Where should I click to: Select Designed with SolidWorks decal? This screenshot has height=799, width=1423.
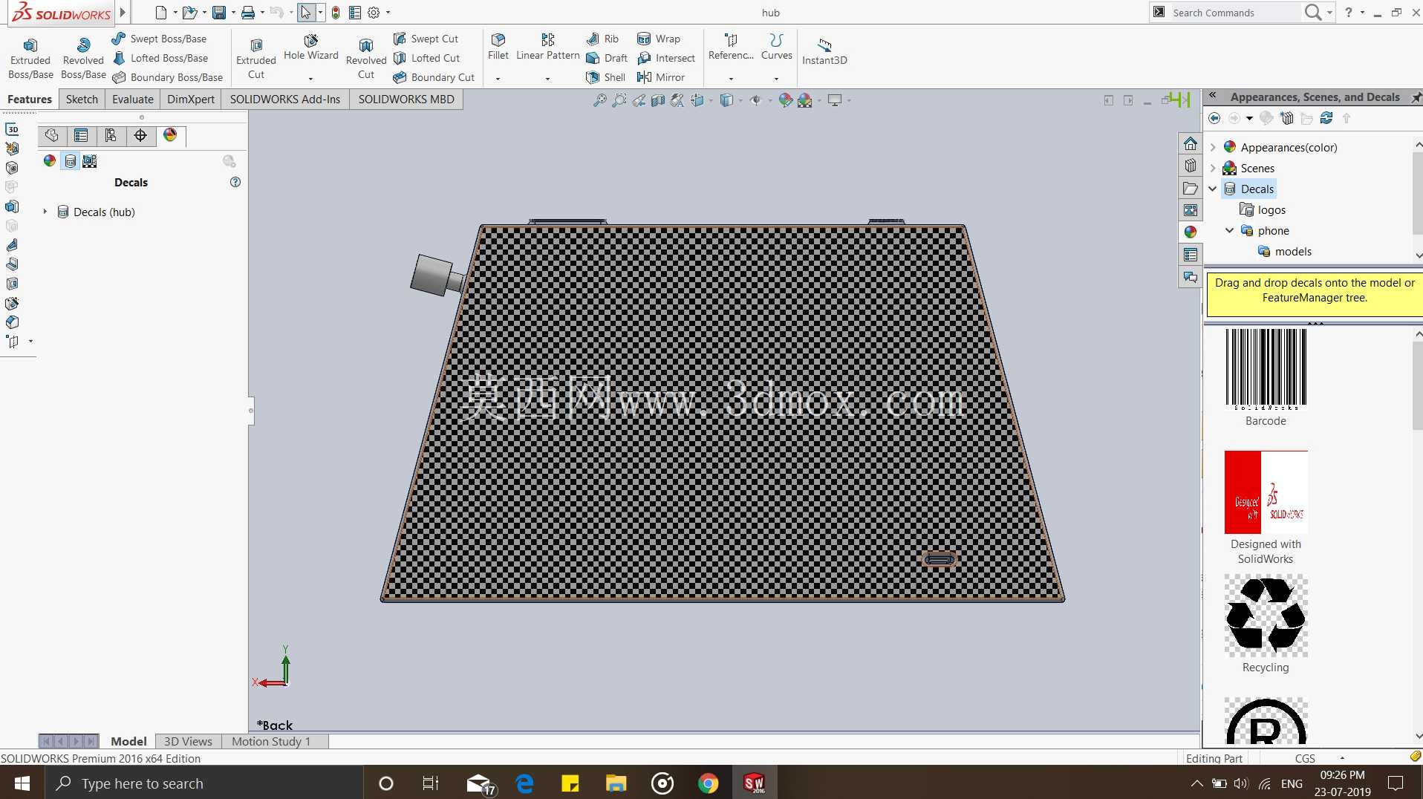(1266, 492)
